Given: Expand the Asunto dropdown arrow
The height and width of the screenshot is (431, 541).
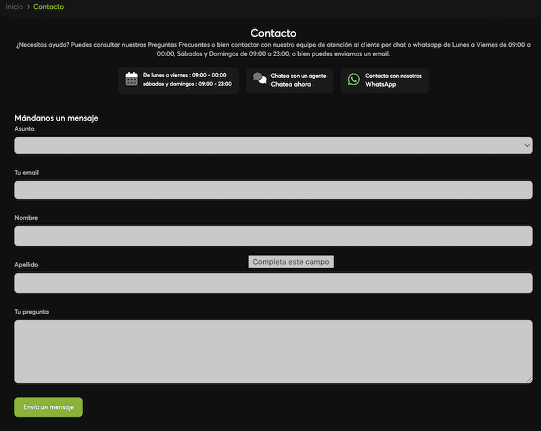Looking at the screenshot, I should (527, 145).
